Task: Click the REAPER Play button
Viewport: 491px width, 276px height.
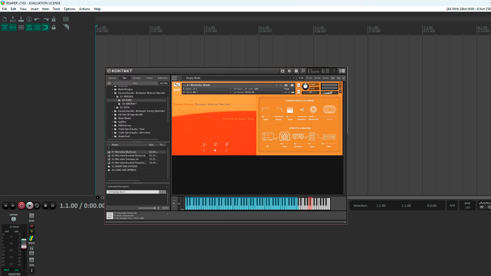Action: tap(29, 206)
